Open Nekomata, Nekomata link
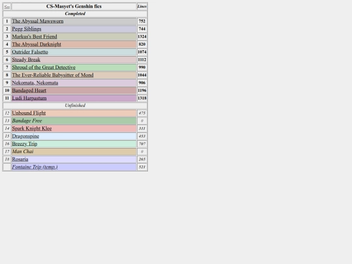 click(x=35, y=83)
